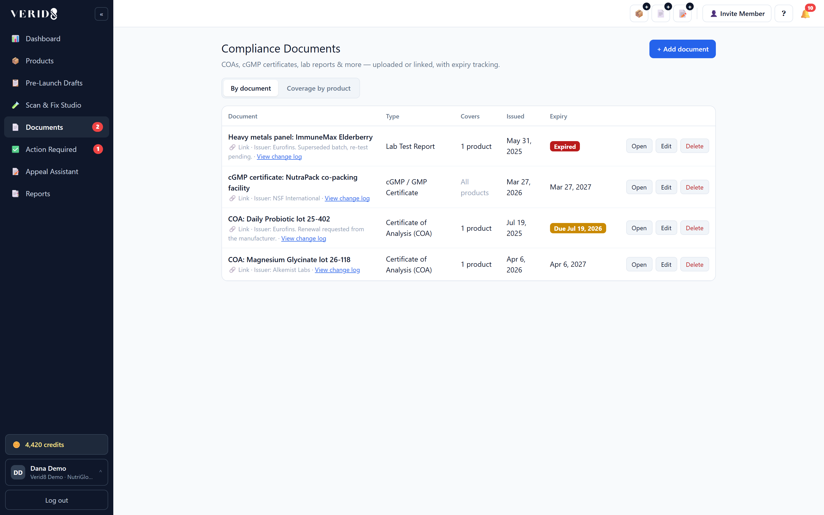This screenshot has height=515, width=824.
Task: Click the Expiry column header
Action: tap(559, 116)
